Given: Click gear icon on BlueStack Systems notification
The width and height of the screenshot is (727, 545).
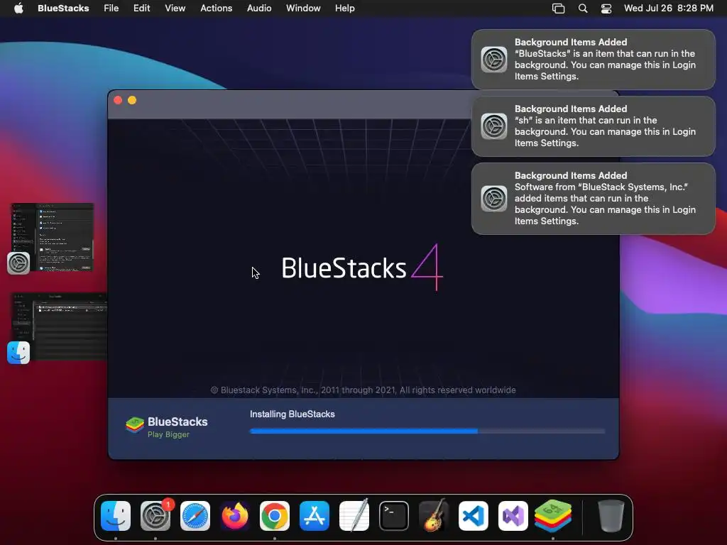Looking at the screenshot, I should (494, 199).
